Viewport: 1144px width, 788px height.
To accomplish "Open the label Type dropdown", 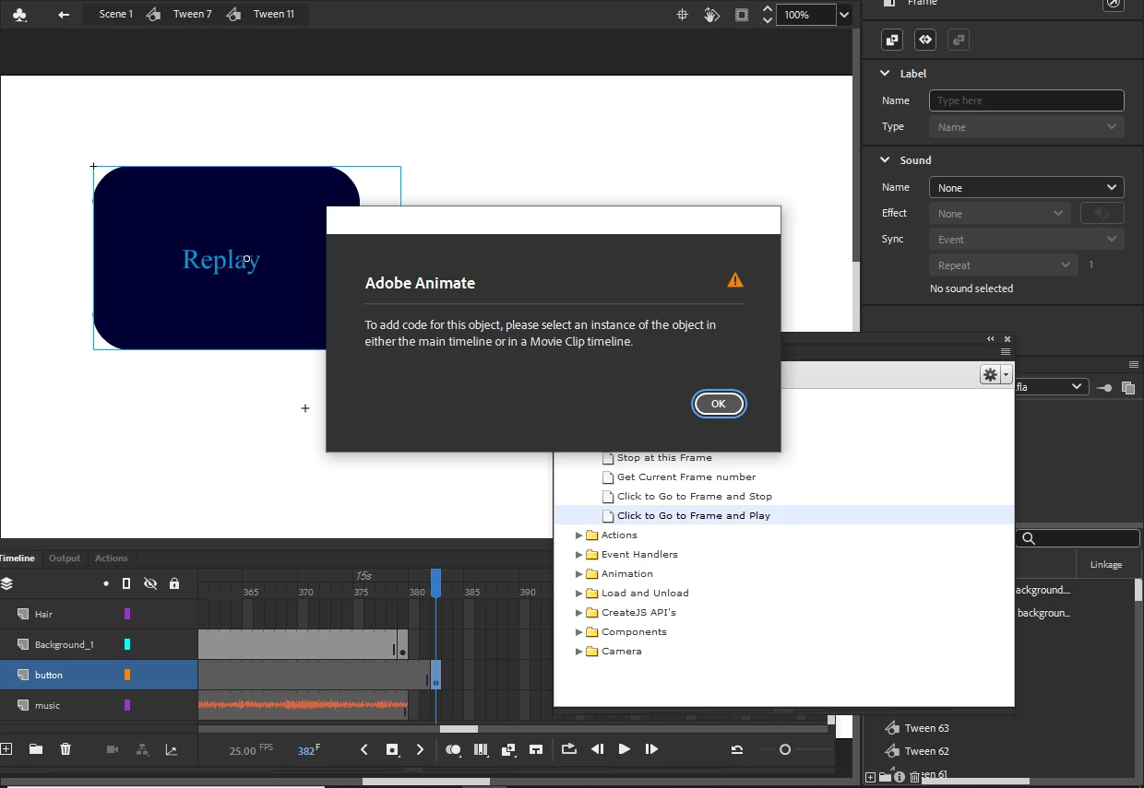I will 1027,127.
